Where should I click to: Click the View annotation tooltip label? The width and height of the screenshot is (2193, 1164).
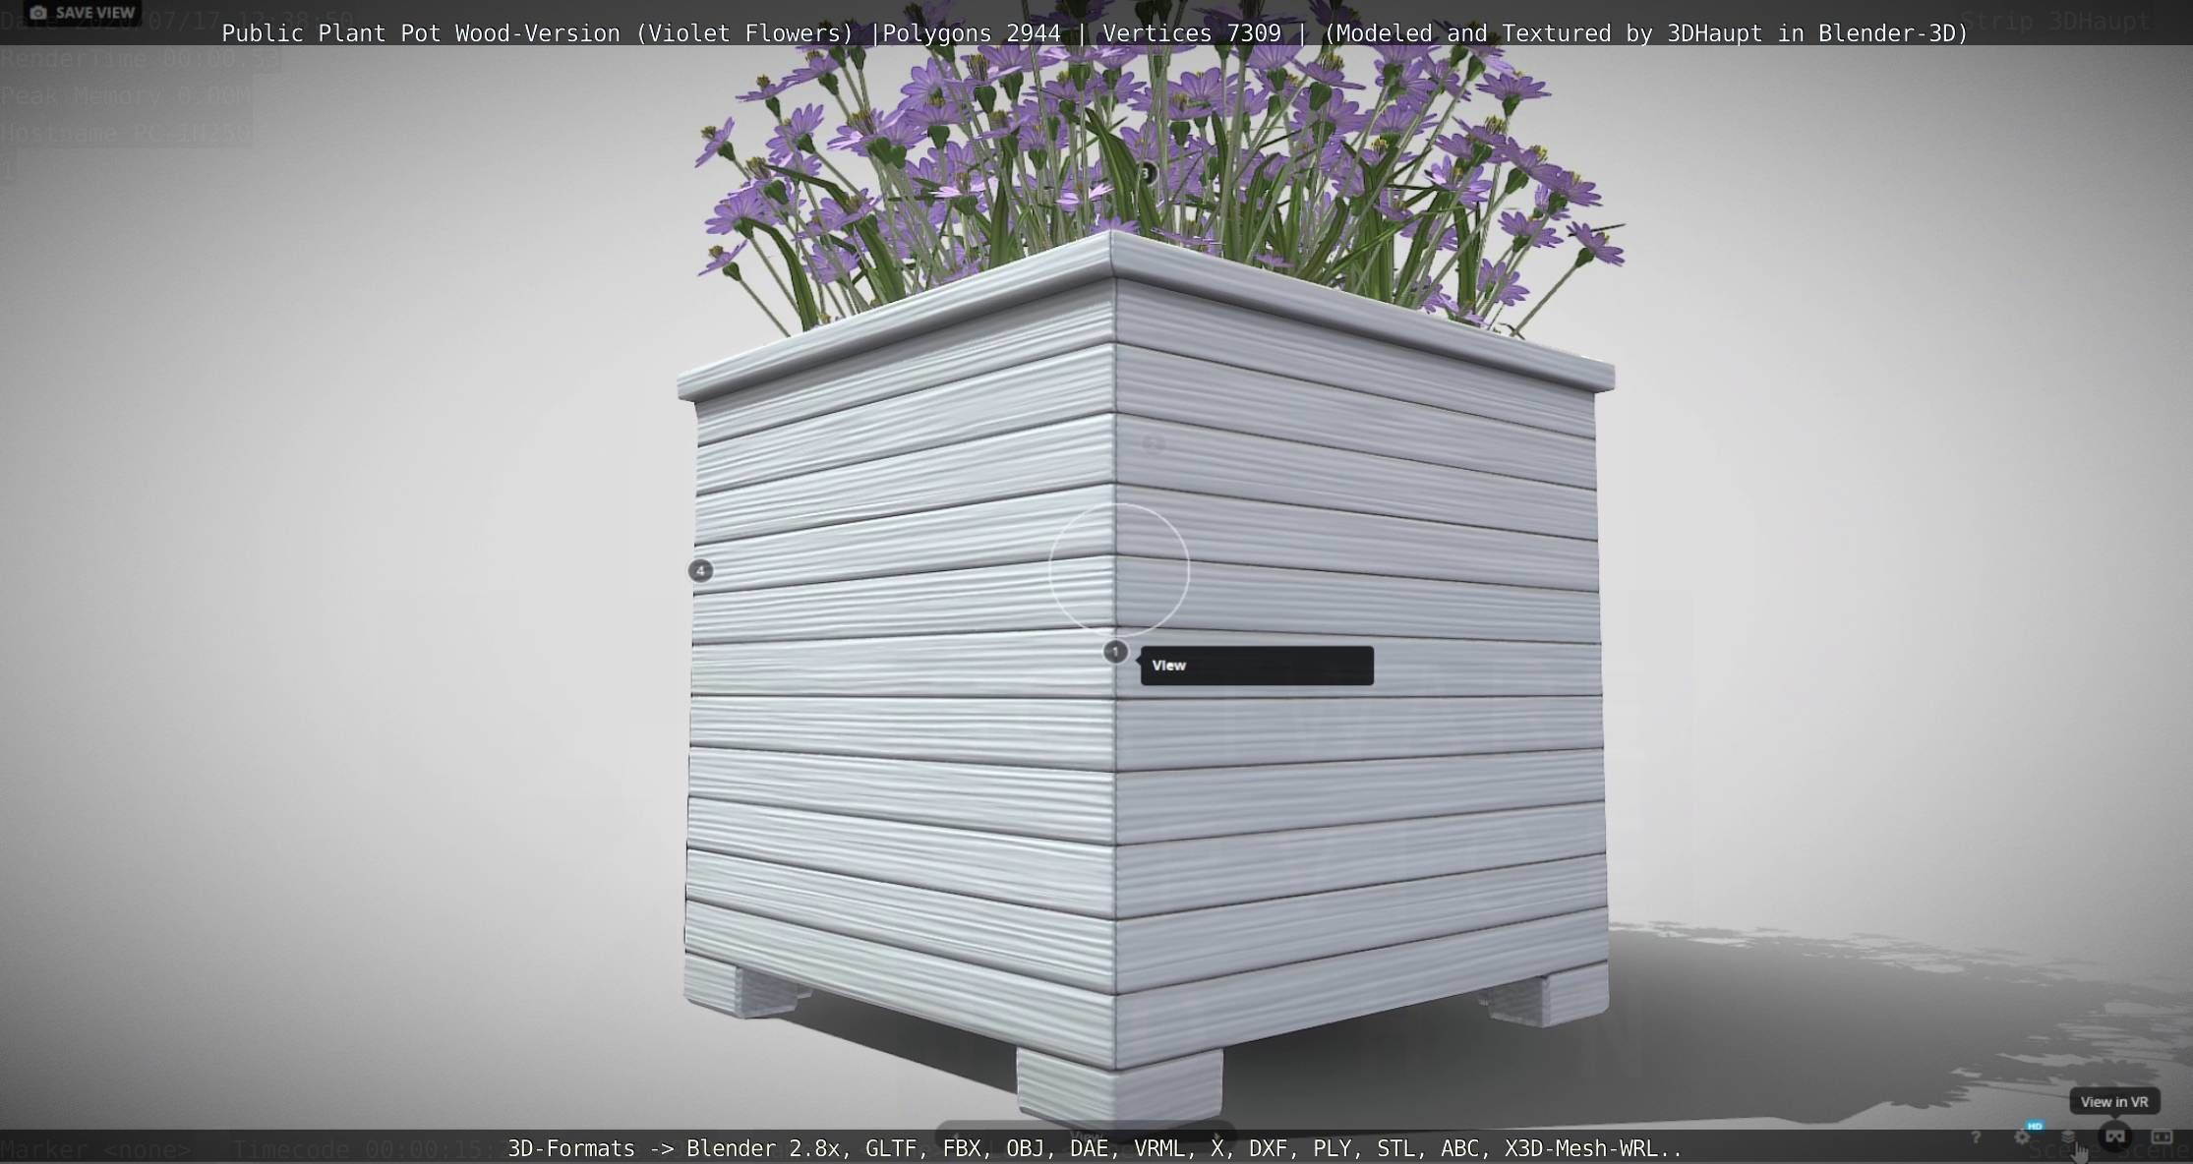(1257, 666)
